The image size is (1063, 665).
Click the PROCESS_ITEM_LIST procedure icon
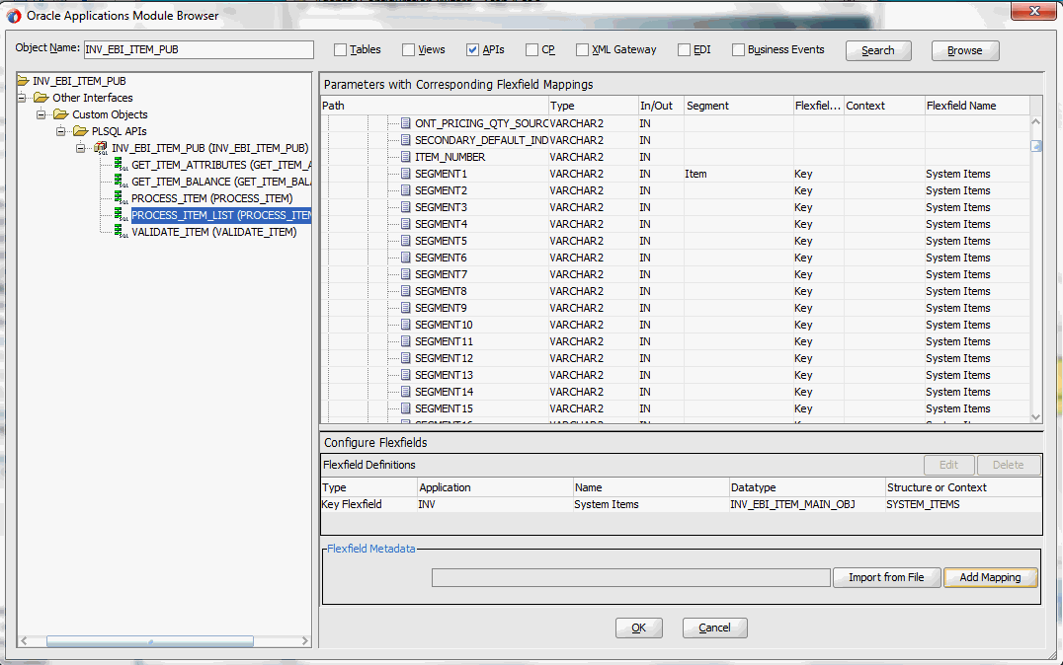(121, 215)
